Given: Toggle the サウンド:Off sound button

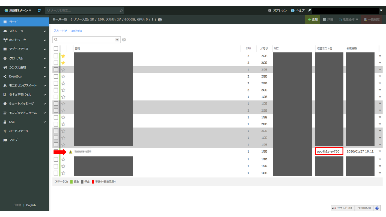Looking at the screenshot, I should pos(342,208).
